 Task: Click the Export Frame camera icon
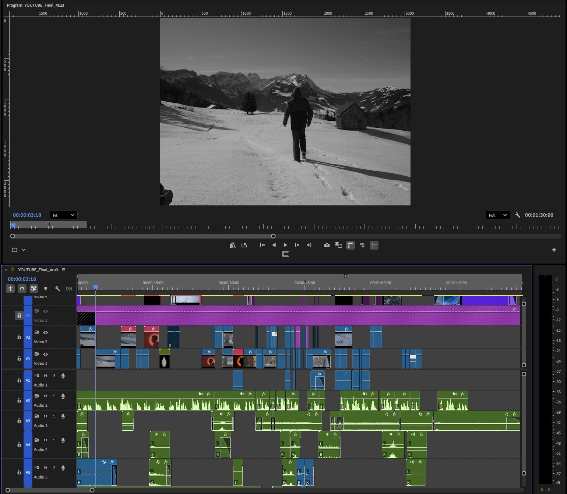pyautogui.click(x=327, y=245)
